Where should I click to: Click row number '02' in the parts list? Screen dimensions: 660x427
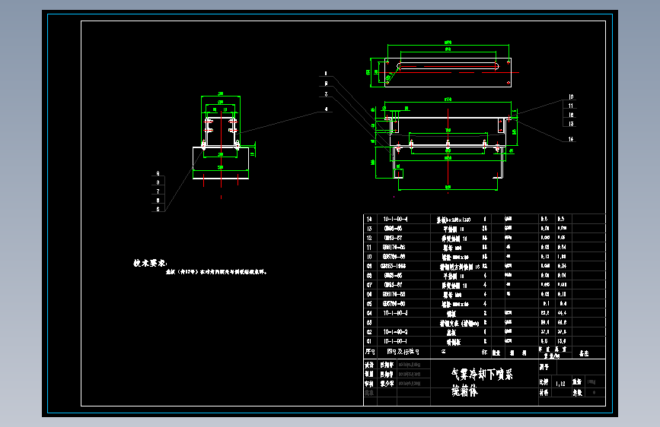369,332
